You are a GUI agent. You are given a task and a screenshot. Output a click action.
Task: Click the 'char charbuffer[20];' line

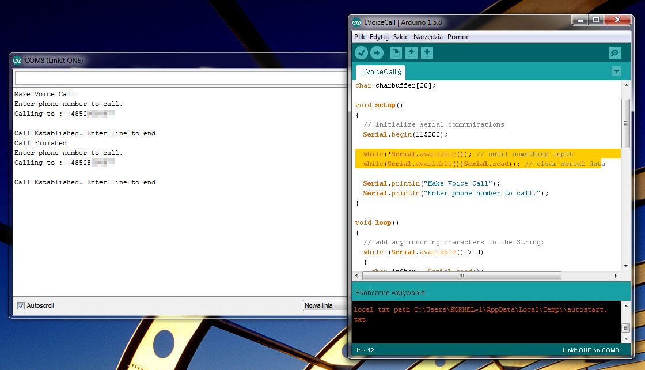coord(395,86)
